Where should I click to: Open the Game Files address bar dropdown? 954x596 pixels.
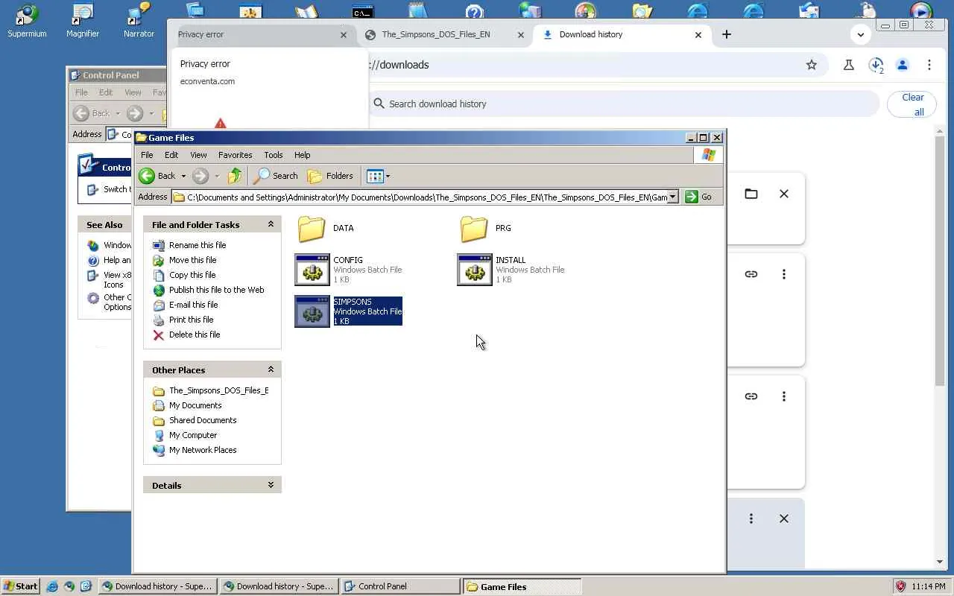[672, 197]
